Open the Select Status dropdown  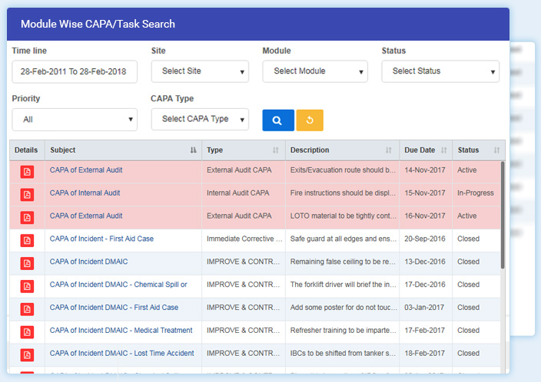click(440, 71)
